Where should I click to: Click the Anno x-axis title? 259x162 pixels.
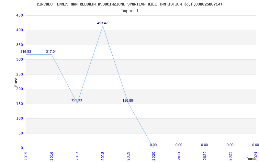coord(251,159)
